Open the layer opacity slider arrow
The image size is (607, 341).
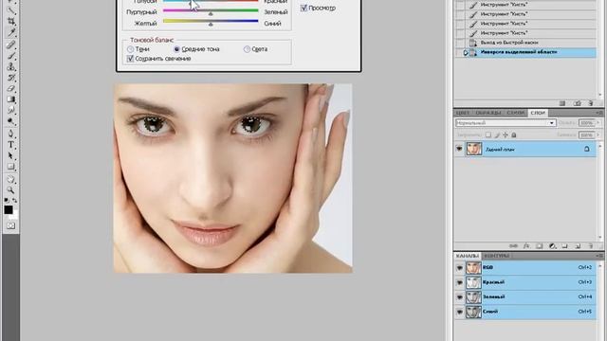(x=598, y=123)
